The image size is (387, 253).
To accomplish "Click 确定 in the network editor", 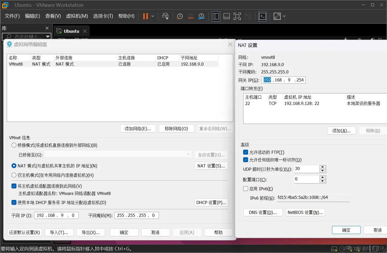I will click(x=124, y=232).
